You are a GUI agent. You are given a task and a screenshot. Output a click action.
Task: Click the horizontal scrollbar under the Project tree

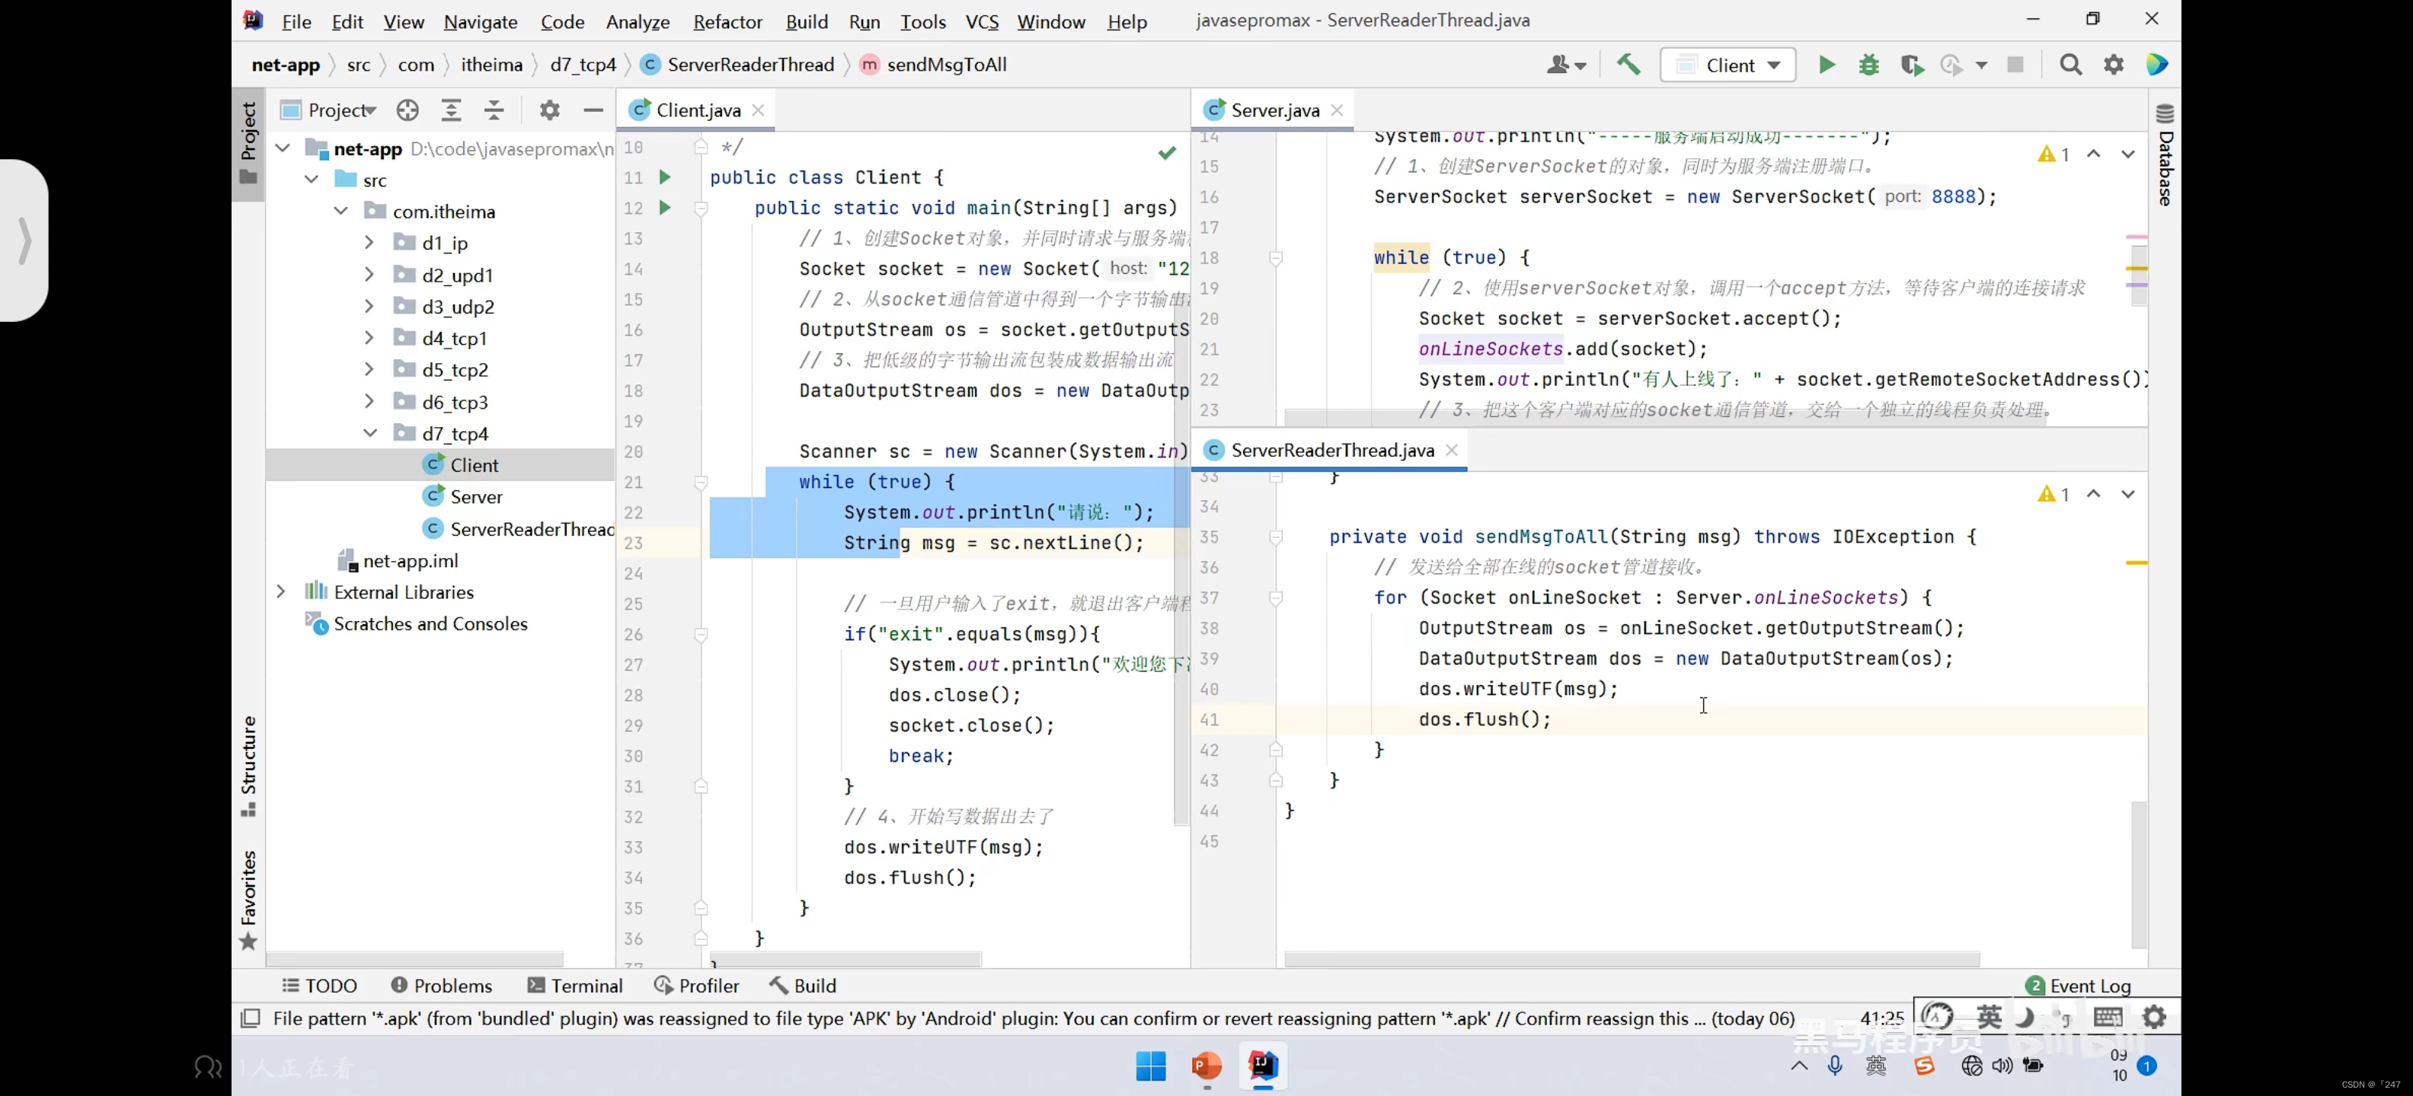(x=415, y=959)
